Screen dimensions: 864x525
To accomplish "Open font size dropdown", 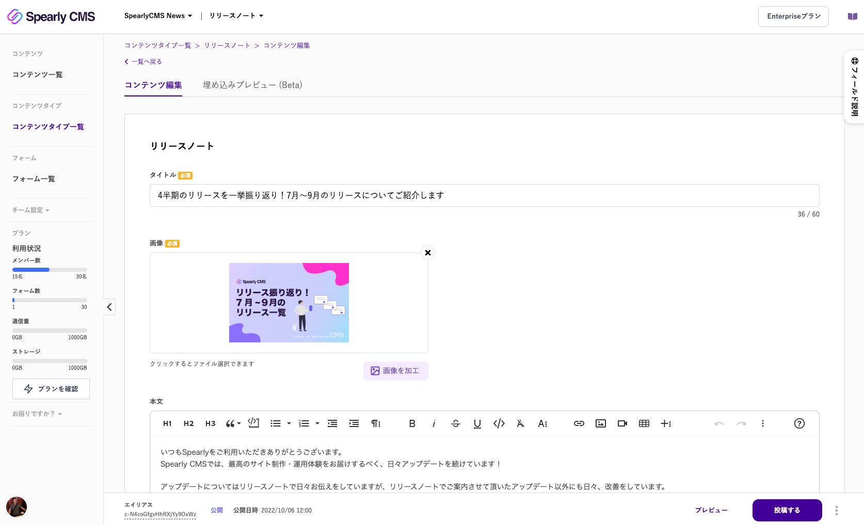I will pos(542,423).
